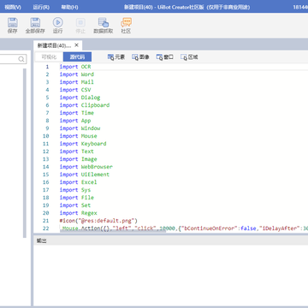
Task: Open the 社区 community icon
Action: (x=126, y=22)
